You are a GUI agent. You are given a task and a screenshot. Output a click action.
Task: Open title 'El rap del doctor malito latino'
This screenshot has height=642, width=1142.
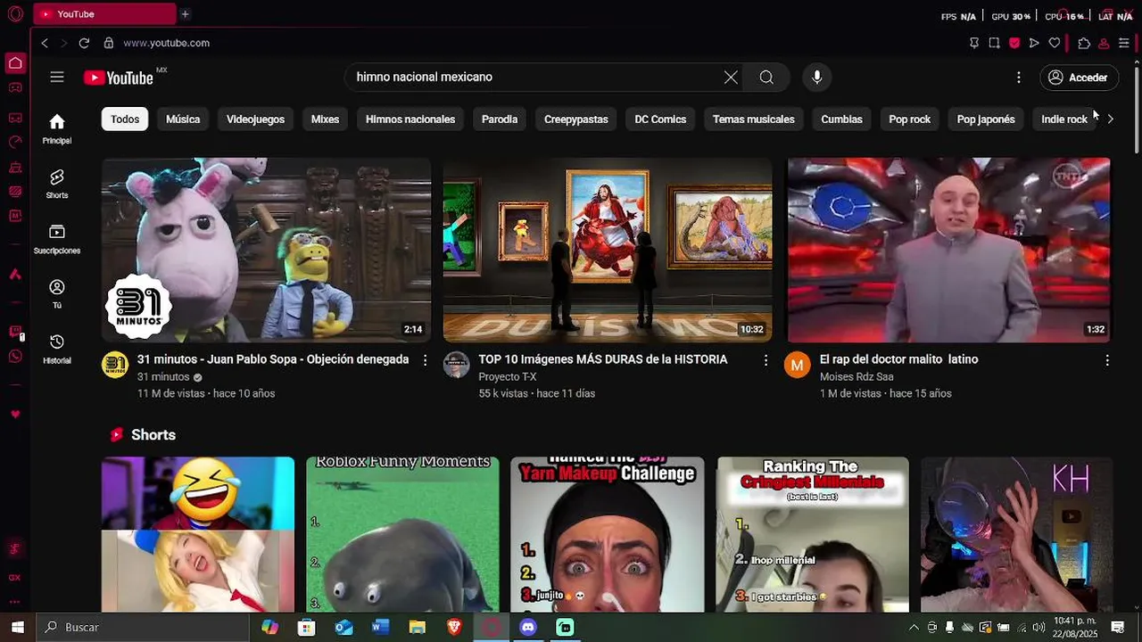898,359
